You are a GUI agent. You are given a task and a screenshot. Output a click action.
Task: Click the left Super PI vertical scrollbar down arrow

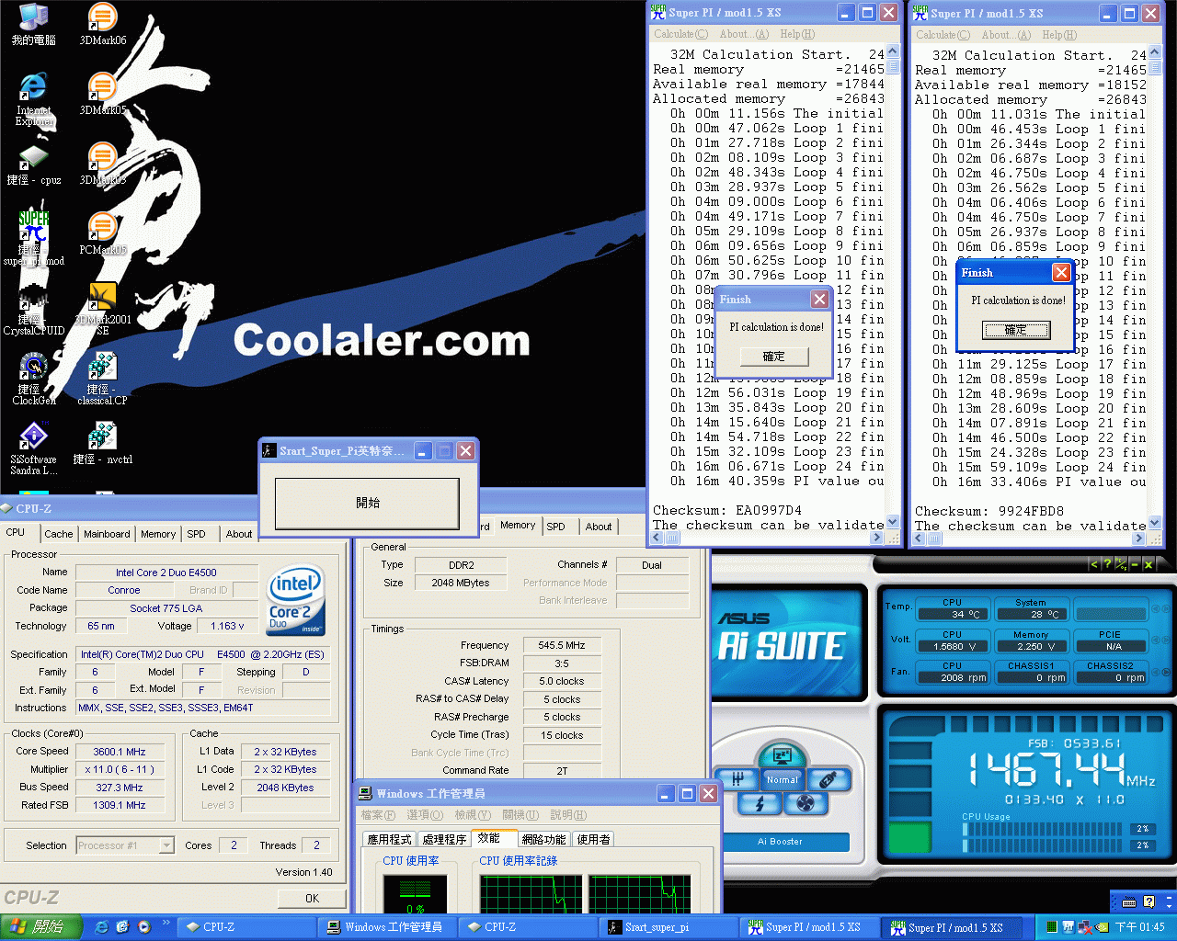(x=892, y=522)
